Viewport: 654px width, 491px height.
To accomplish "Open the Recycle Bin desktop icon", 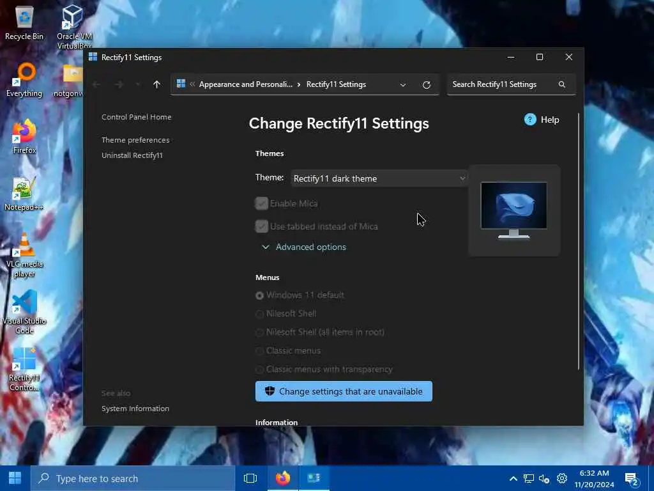I will tap(24, 23).
